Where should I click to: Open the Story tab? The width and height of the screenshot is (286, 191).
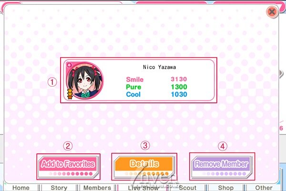click(59, 188)
